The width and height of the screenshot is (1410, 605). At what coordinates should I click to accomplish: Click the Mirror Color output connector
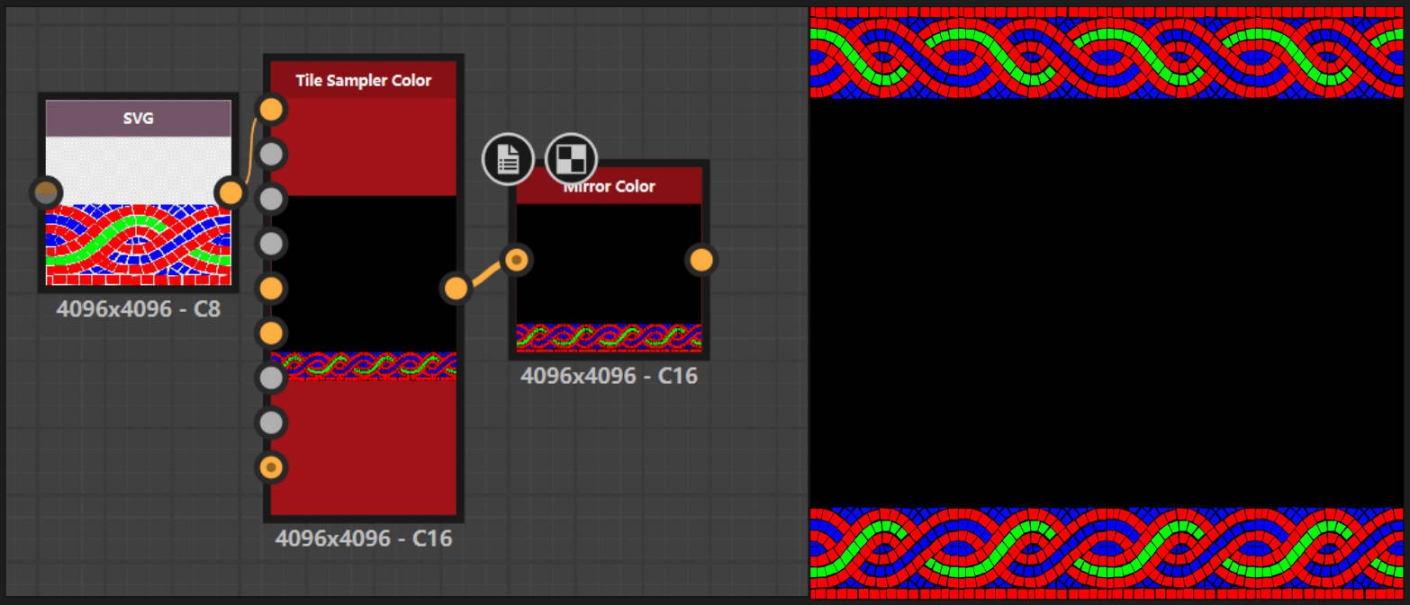click(701, 260)
